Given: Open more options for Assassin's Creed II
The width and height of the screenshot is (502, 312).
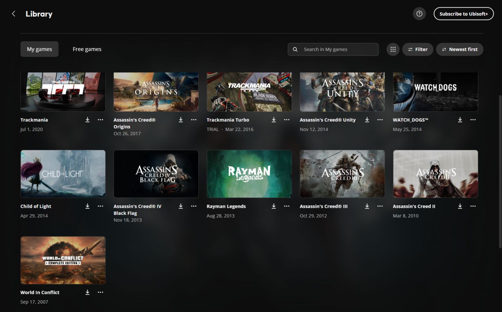Looking at the screenshot, I should click(473, 206).
